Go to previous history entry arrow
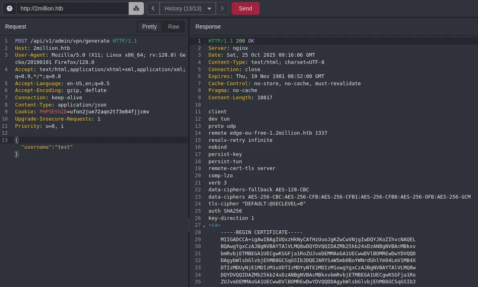The height and width of the screenshot is (287, 478). (153, 8)
